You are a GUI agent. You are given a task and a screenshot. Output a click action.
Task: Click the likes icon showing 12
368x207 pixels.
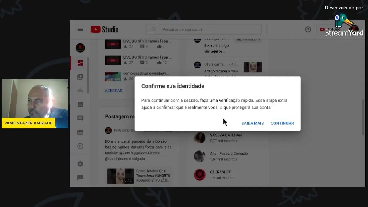(x=159, y=62)
